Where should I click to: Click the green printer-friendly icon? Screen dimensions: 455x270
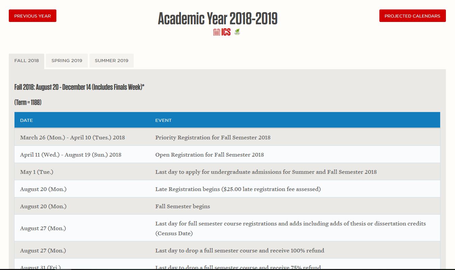237,32
